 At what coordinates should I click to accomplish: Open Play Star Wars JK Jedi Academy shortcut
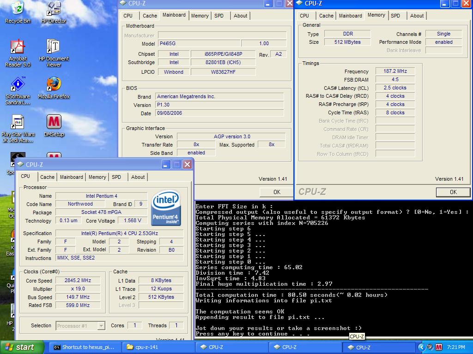pos(18,129)
